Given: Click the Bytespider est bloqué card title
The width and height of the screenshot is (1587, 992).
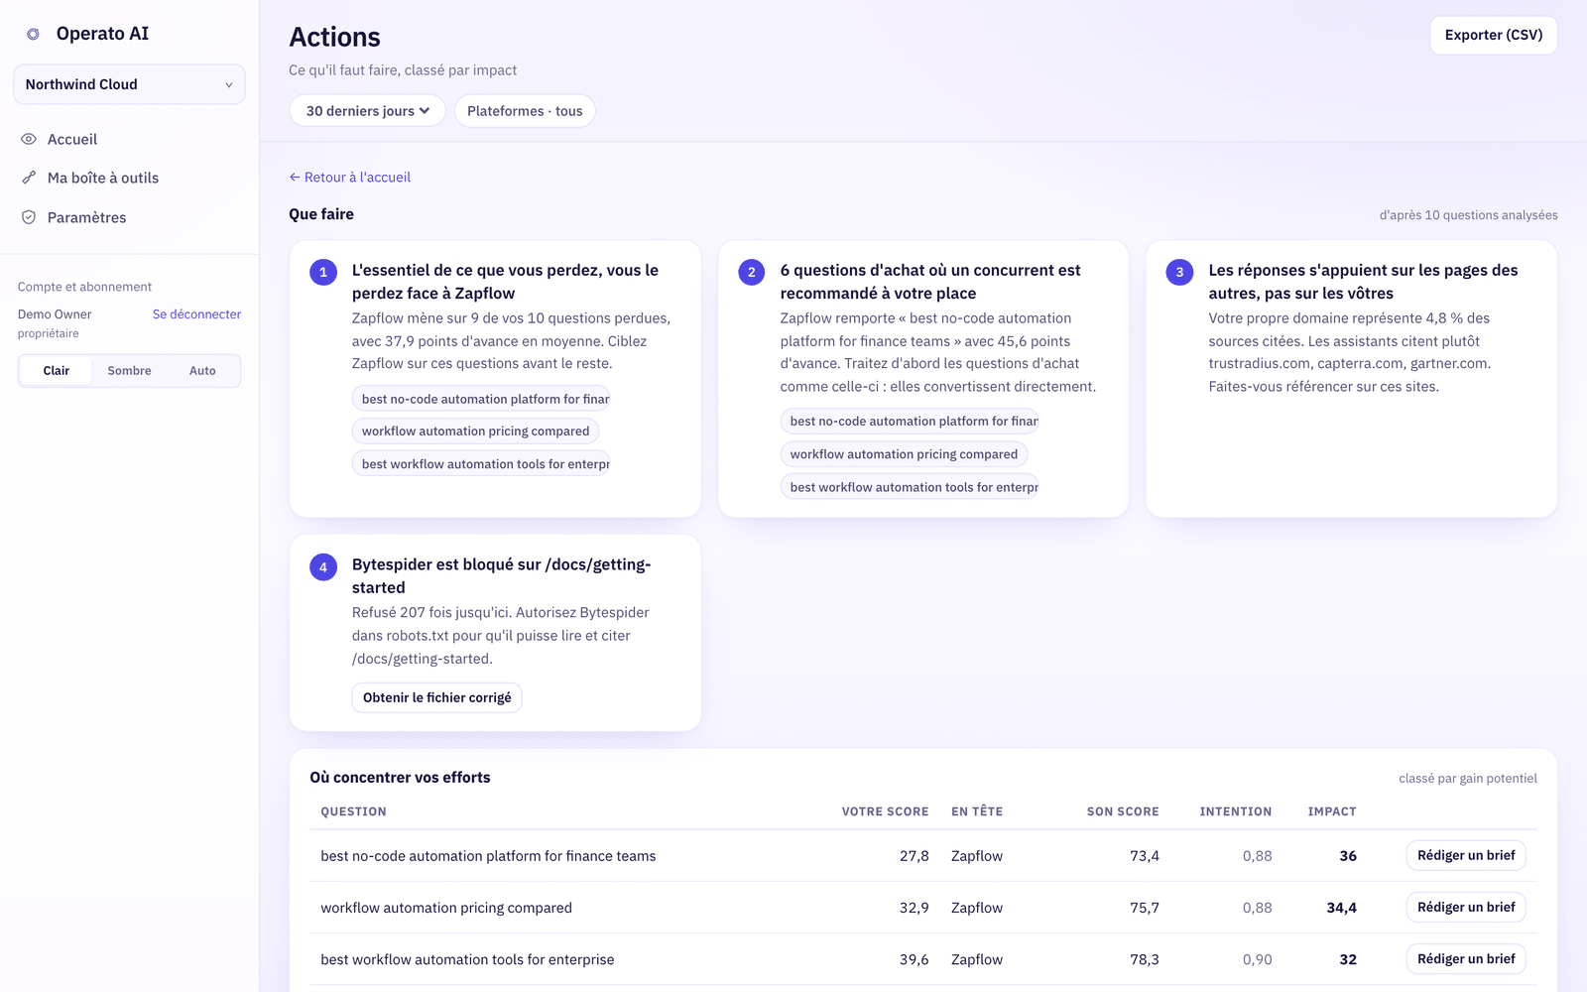Looking at the screenshot, I should click(x=501, y=576).
